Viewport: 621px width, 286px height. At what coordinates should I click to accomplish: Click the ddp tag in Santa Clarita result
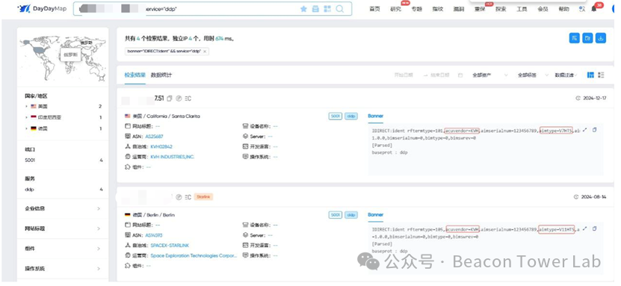tap(351, 116)
